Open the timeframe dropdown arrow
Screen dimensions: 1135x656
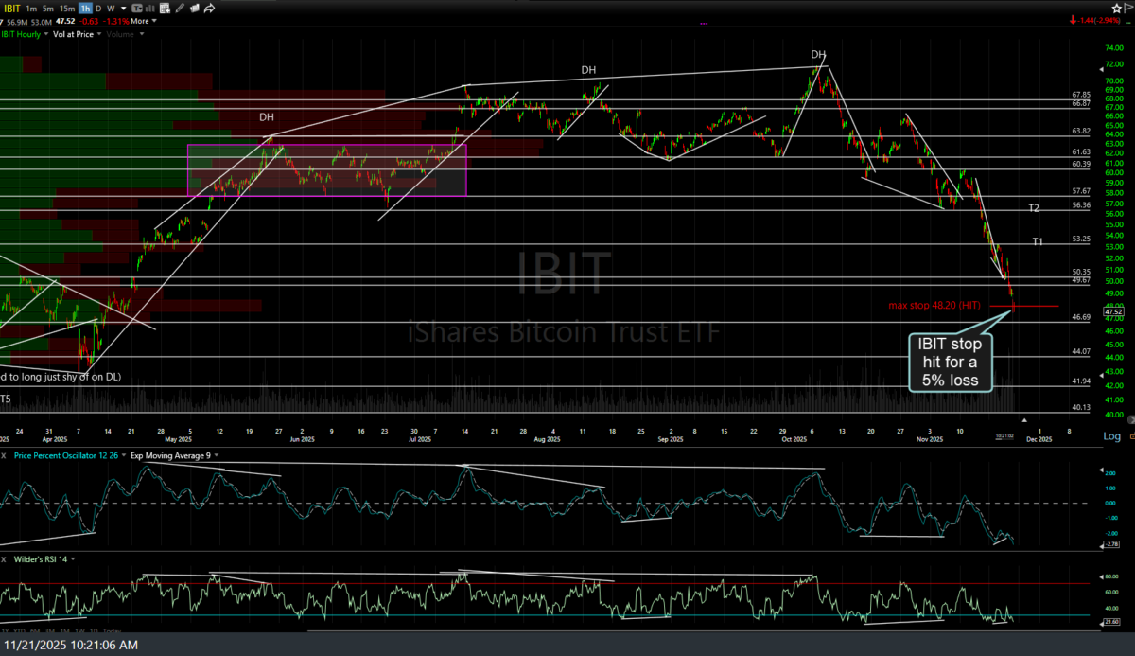pyautogui.click(x=125, y=8)
